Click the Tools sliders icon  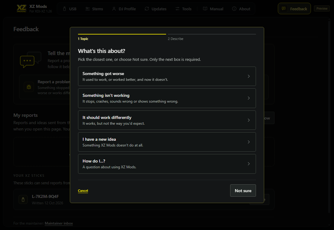tap(177, 9)
